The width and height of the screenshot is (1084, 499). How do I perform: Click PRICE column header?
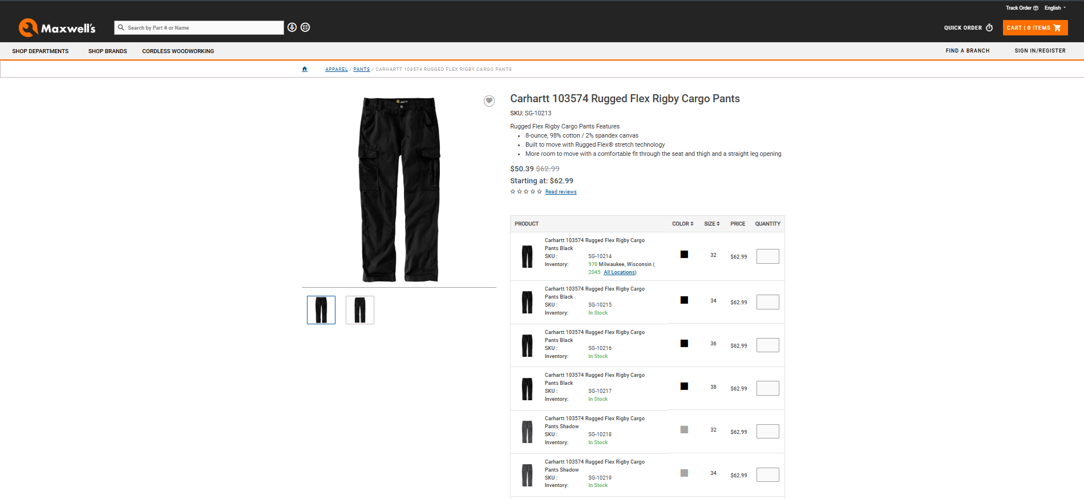pos(738,224)
